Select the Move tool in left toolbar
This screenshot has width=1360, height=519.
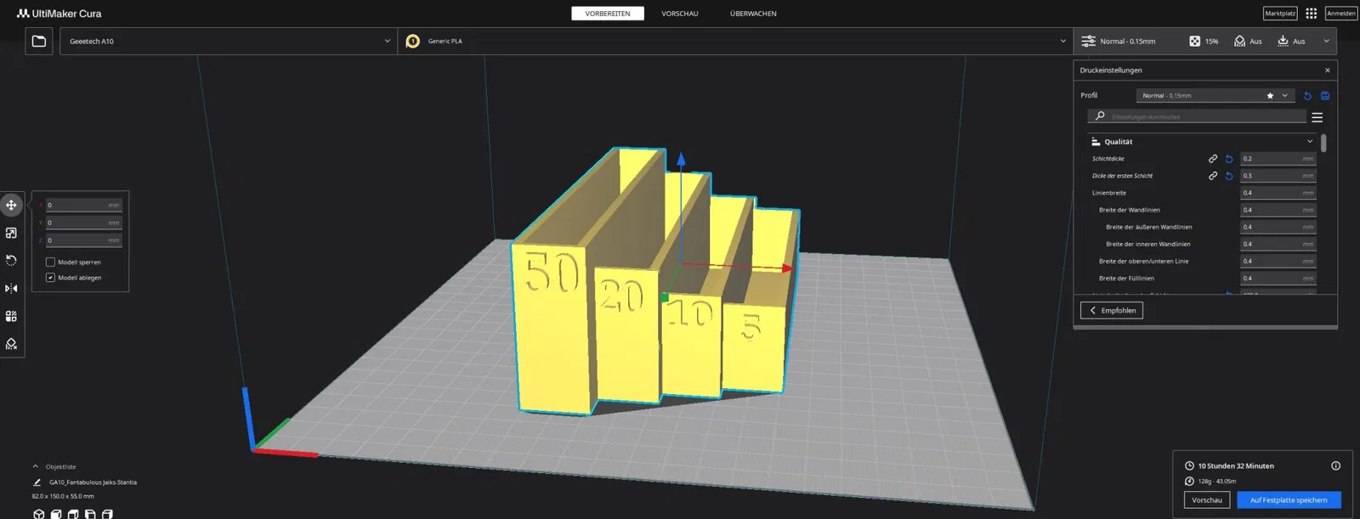pos(11,205)
